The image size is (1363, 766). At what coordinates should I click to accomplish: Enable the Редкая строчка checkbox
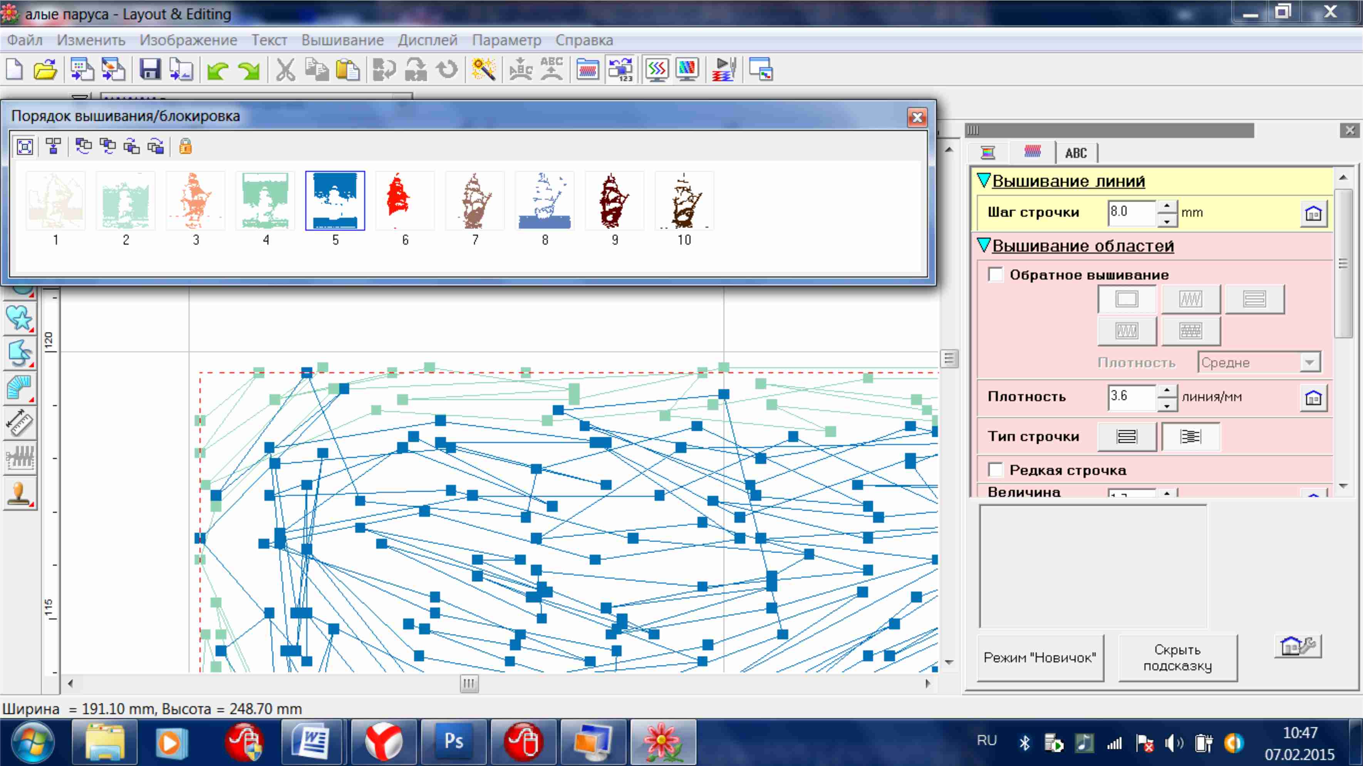tap(995, 470)
